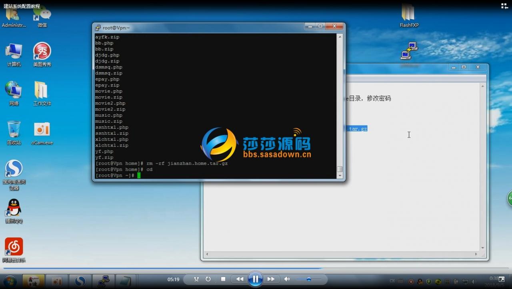Click the terminal scrollbar thumb
This screenshot has width=512, height=289.
coord(340,169)
